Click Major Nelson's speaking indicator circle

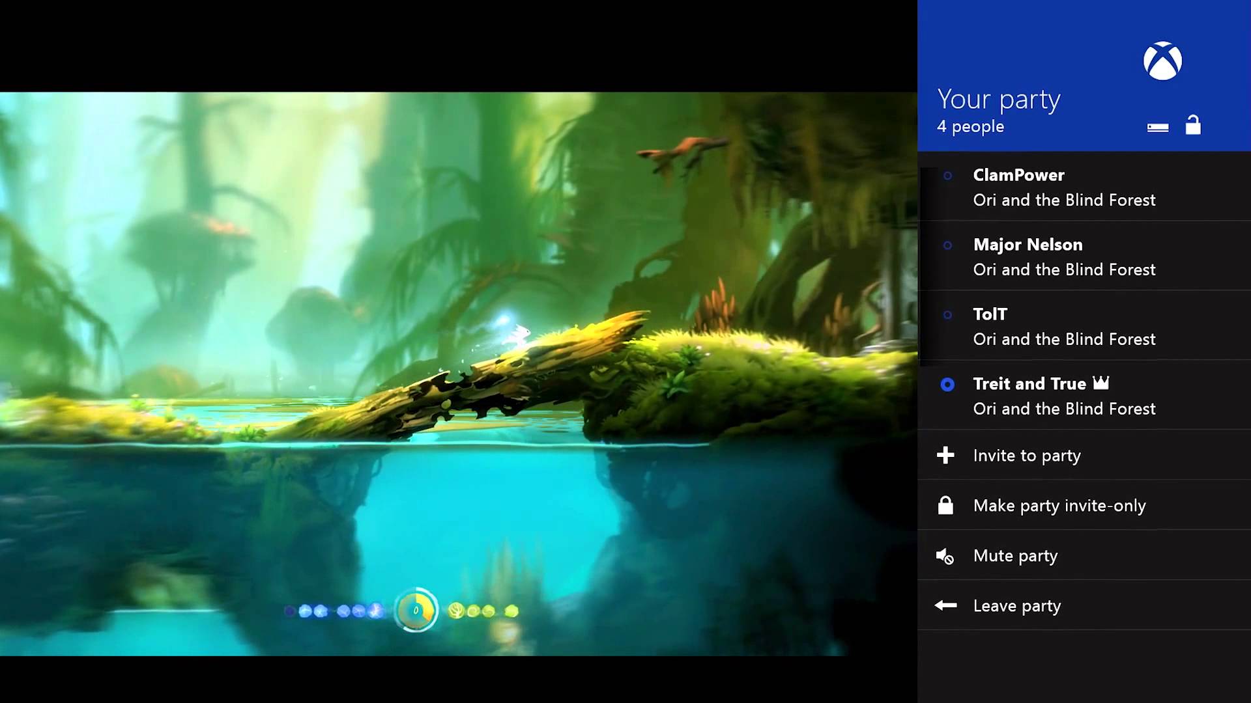tap(947, 245)
